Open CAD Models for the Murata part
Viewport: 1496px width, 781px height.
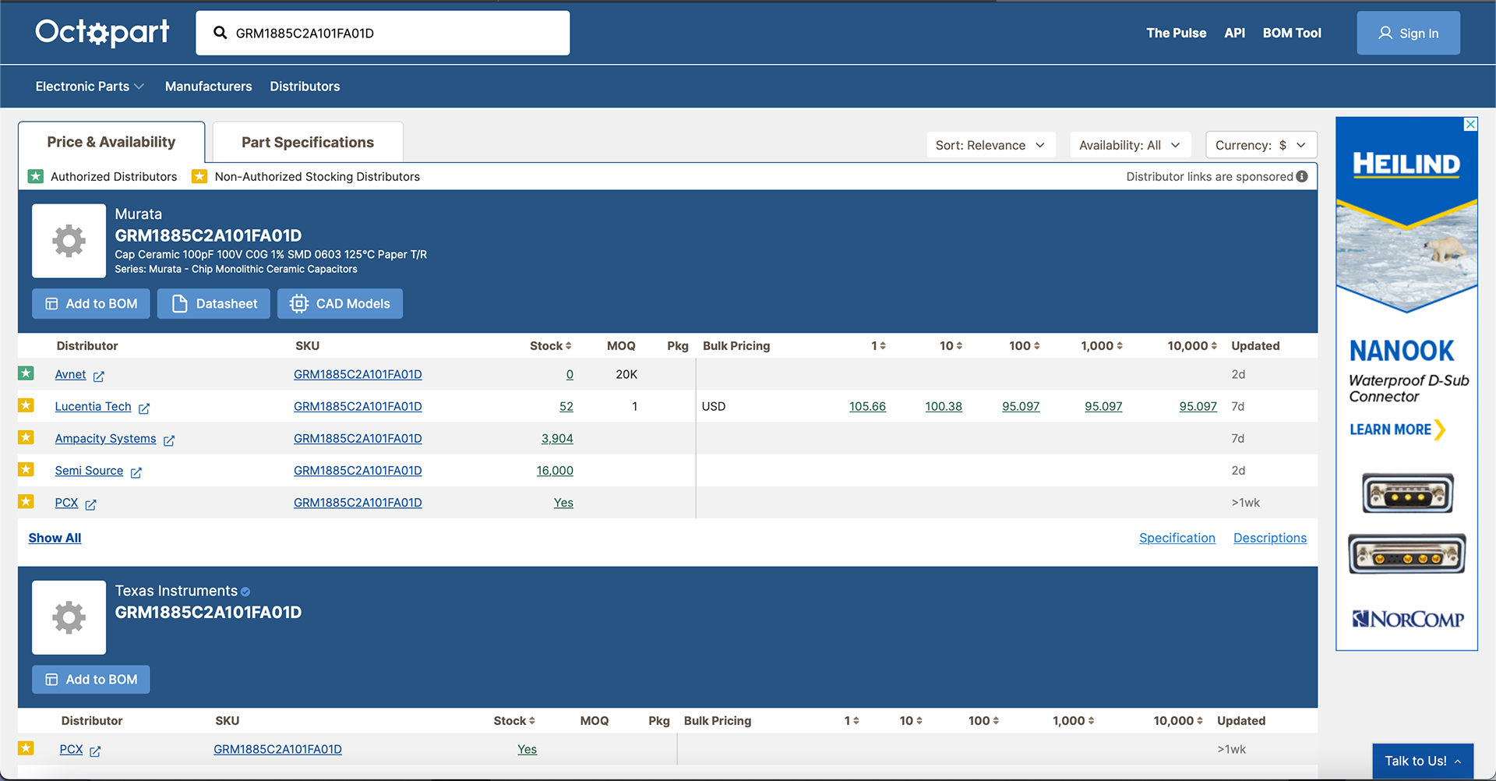tap(340, 304)
